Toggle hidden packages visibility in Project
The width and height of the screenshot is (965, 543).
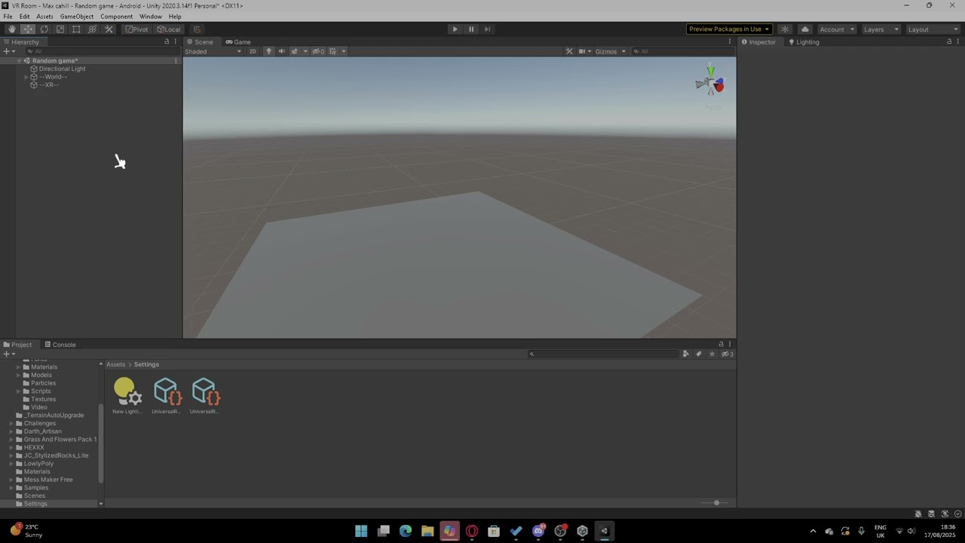(728, 354)
